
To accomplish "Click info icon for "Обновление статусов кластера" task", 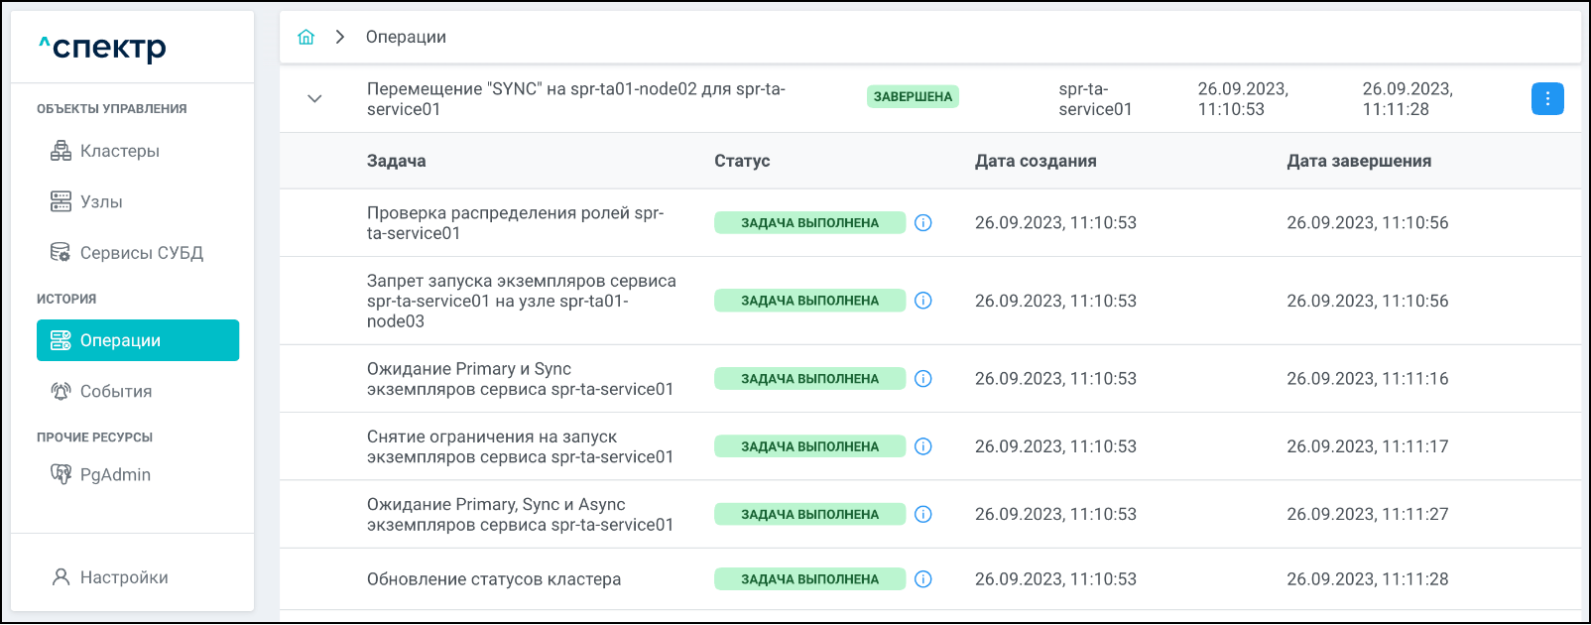I will click(x=922, y=579).
